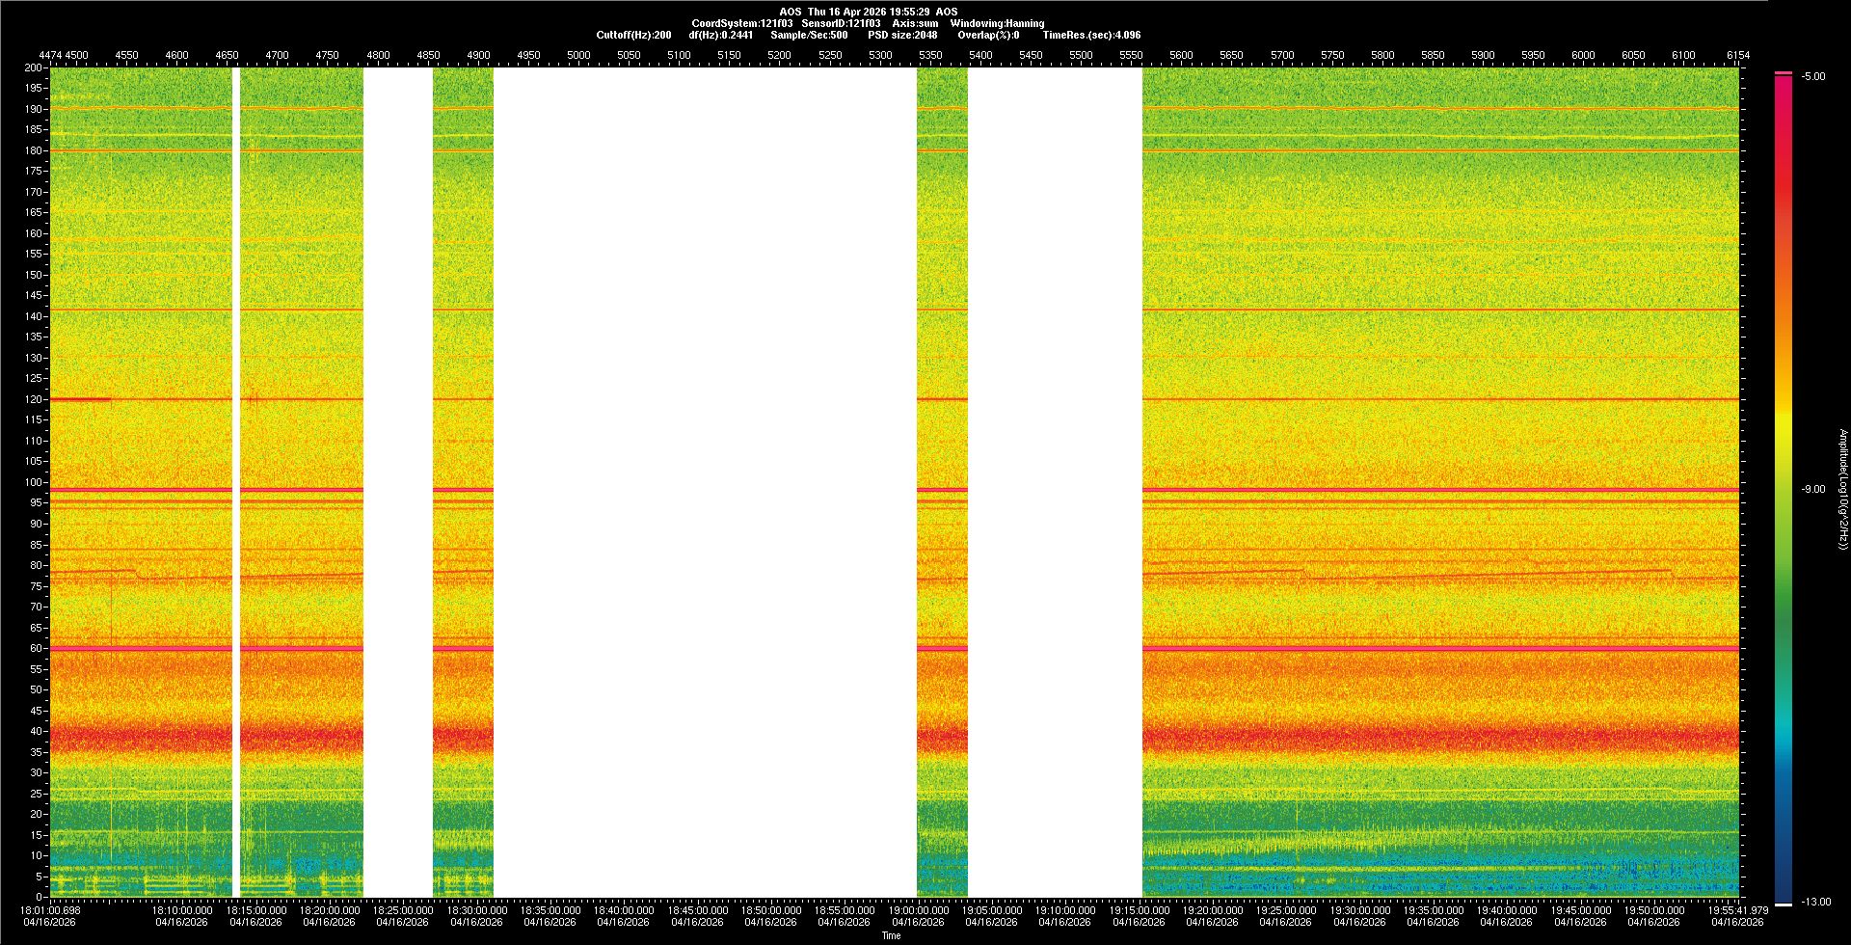The width and height of the screenshot is (1851, 945).
Task: Click the 6154 final tick on the top axis
Action: pyautogui.click(x=1737, y=55)
